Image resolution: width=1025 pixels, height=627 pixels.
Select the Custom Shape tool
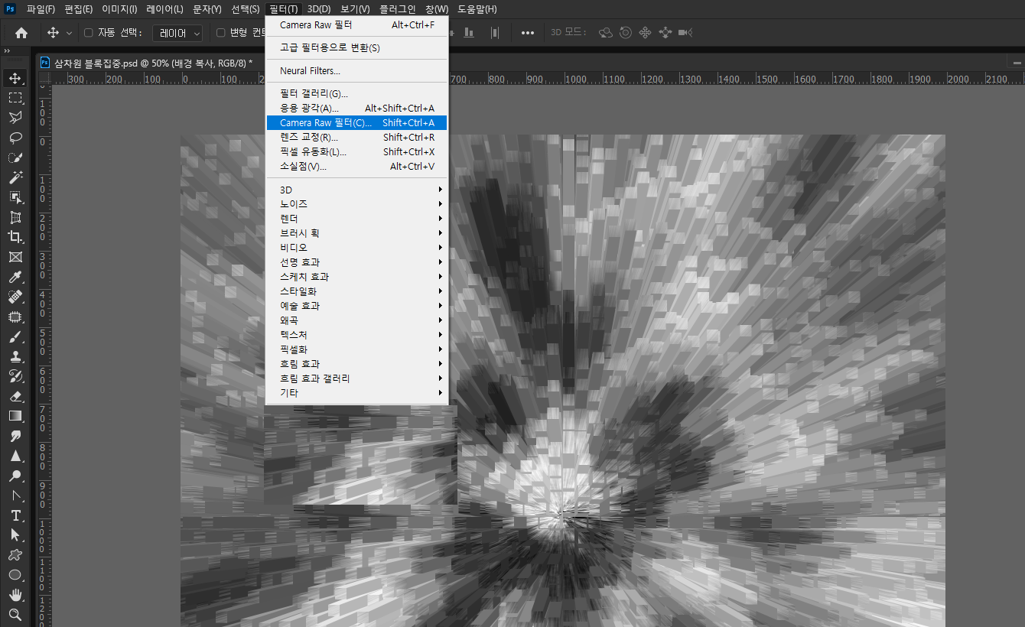point(15,555)
